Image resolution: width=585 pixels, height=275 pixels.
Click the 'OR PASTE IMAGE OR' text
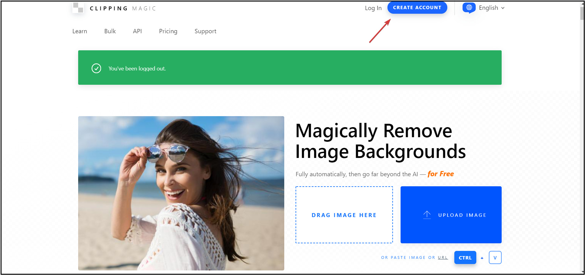click(408, 258)
